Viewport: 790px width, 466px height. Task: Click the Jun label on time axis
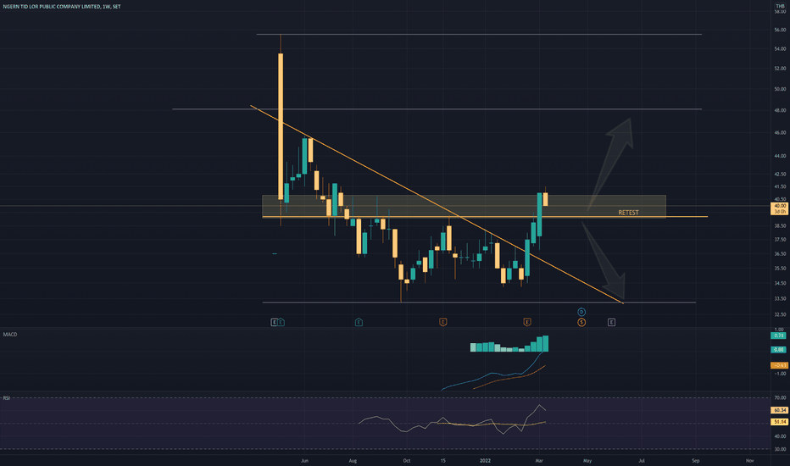coord(304,461)
